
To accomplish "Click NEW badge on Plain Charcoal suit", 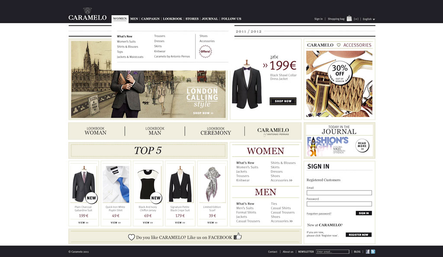I will pyautogui.click(x=91, y=198).
